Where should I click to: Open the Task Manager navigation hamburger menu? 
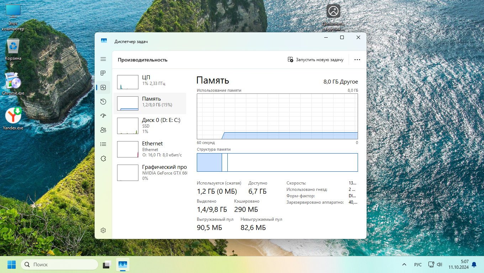[103, 59]
